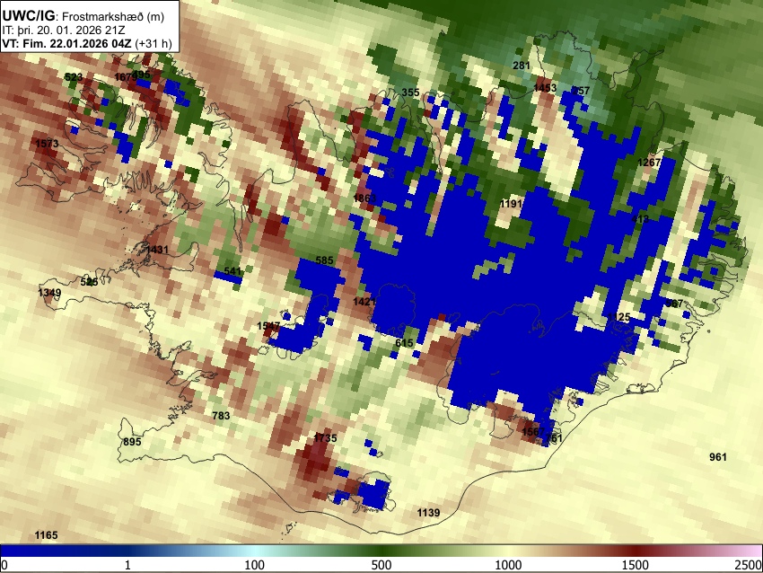This screenshot has width=763, height=573.
Task: Click the 783 value label
Action: pyautogui.click(x=221, y=416)
